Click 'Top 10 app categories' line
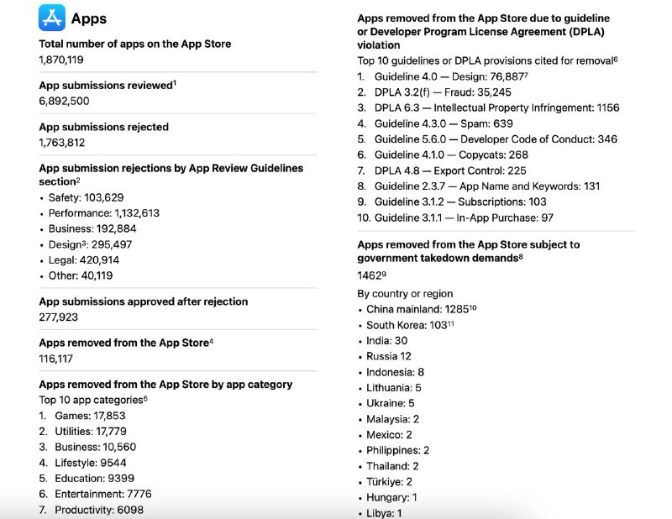This screenshot has height=519, width=672. 93,400
